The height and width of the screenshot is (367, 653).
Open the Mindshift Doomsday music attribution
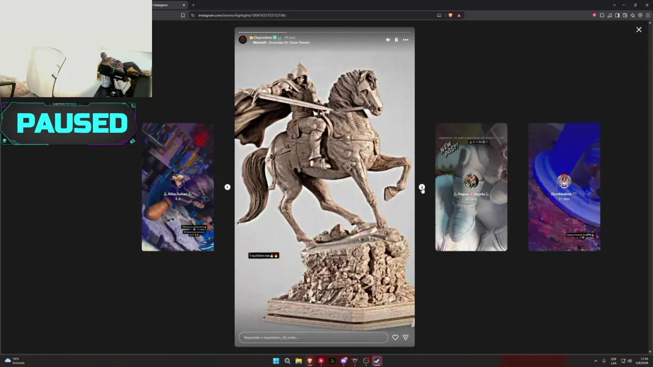[x=281, y=43]
